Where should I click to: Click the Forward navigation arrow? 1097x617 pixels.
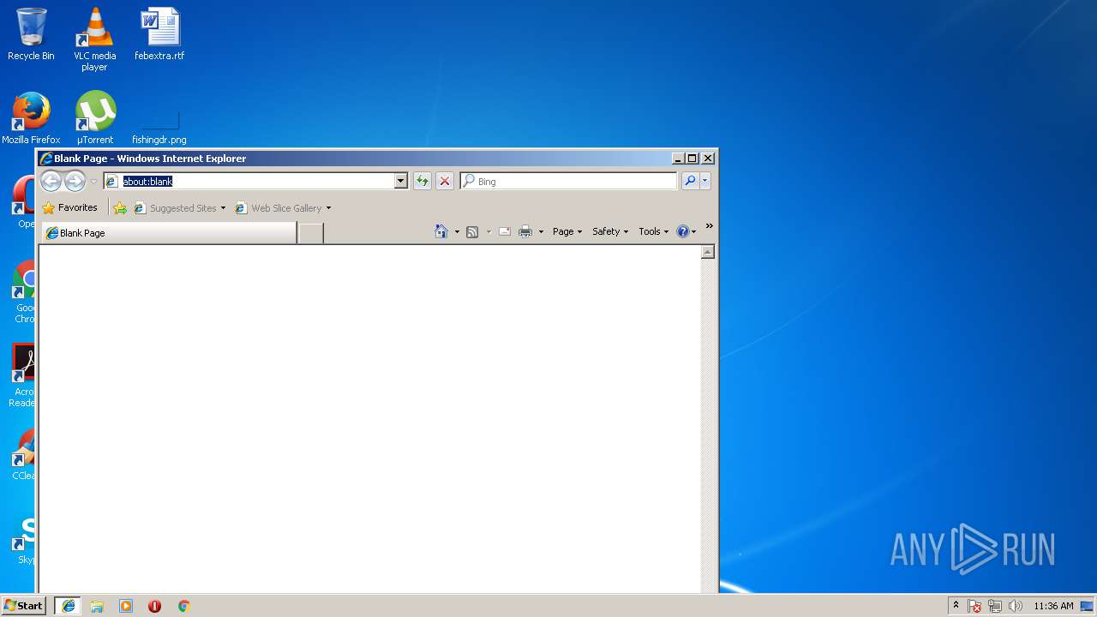point(75,181)
